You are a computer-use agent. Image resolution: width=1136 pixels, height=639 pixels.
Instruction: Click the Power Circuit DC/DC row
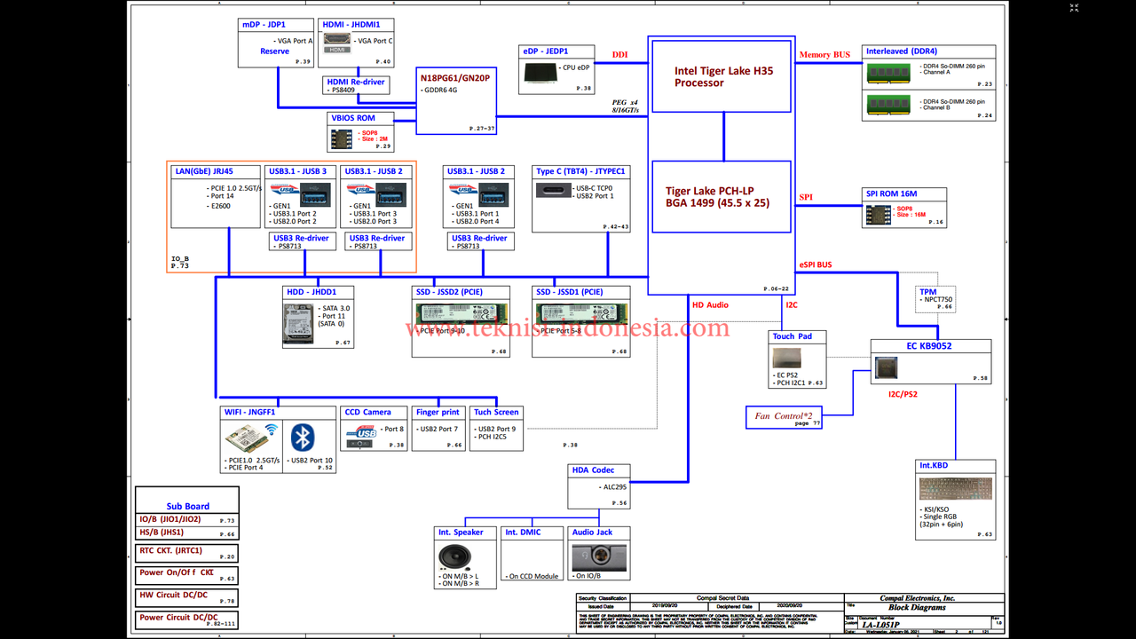(x=187, y=619)
